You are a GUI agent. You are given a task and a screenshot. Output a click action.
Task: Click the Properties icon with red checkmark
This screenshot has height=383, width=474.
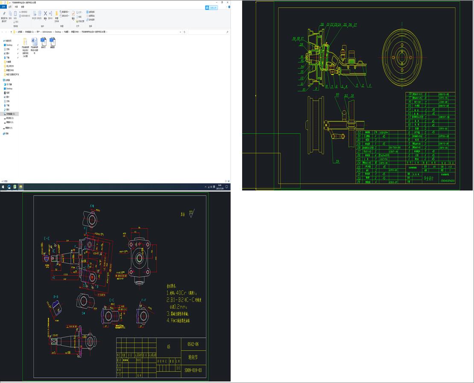(x=73, y=14)
